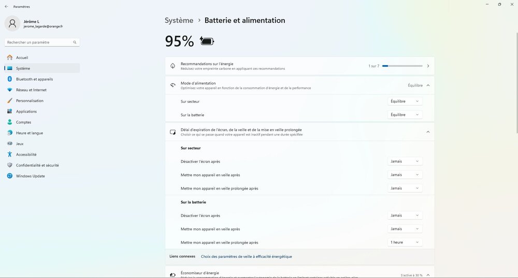Open Recommandations sur l'énergie chevron

tap(428, 66)
